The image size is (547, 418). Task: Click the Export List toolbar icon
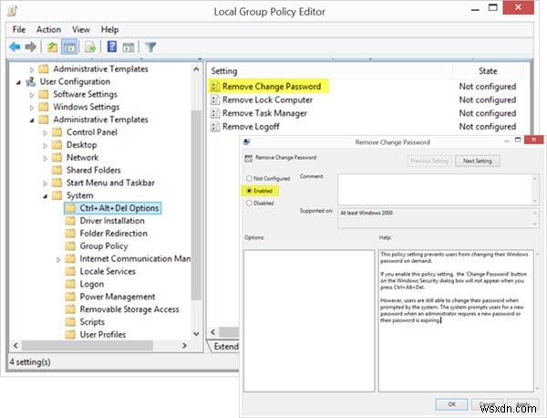(90, 47)
